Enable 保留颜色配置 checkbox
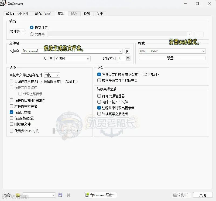The image size is (216, 201). click(11, 118)
